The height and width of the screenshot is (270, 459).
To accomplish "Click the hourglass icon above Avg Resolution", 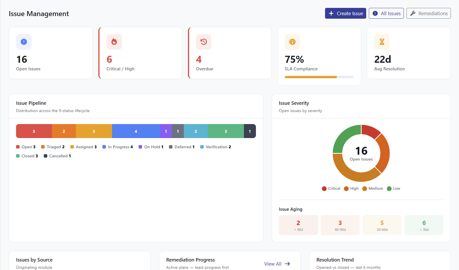I will [382, 42].
